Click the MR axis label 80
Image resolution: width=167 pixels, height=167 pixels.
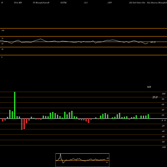(x=163, y=99)
